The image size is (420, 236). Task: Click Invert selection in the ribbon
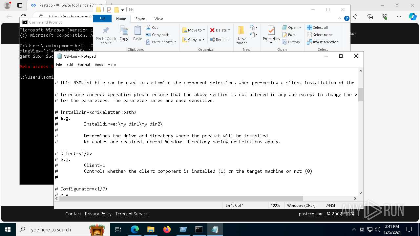[x=323, y=42]
